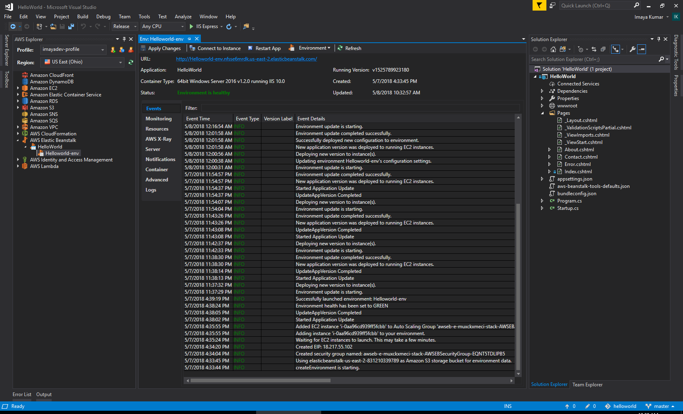Viewport: 683px width, 414px height.
Task: Open the Analyze menu
Action: [x=183, y=17]
